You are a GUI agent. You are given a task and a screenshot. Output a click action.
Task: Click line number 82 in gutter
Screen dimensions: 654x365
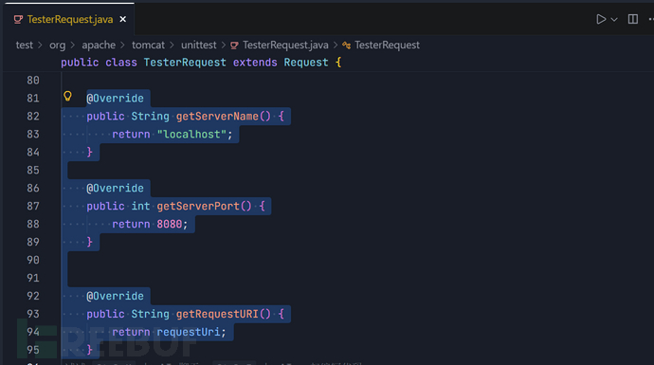(x=33, y=116)
